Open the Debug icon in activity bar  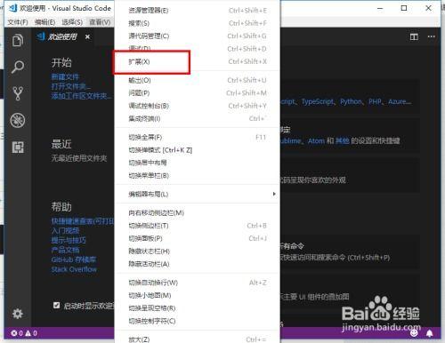tap(18, 120)
